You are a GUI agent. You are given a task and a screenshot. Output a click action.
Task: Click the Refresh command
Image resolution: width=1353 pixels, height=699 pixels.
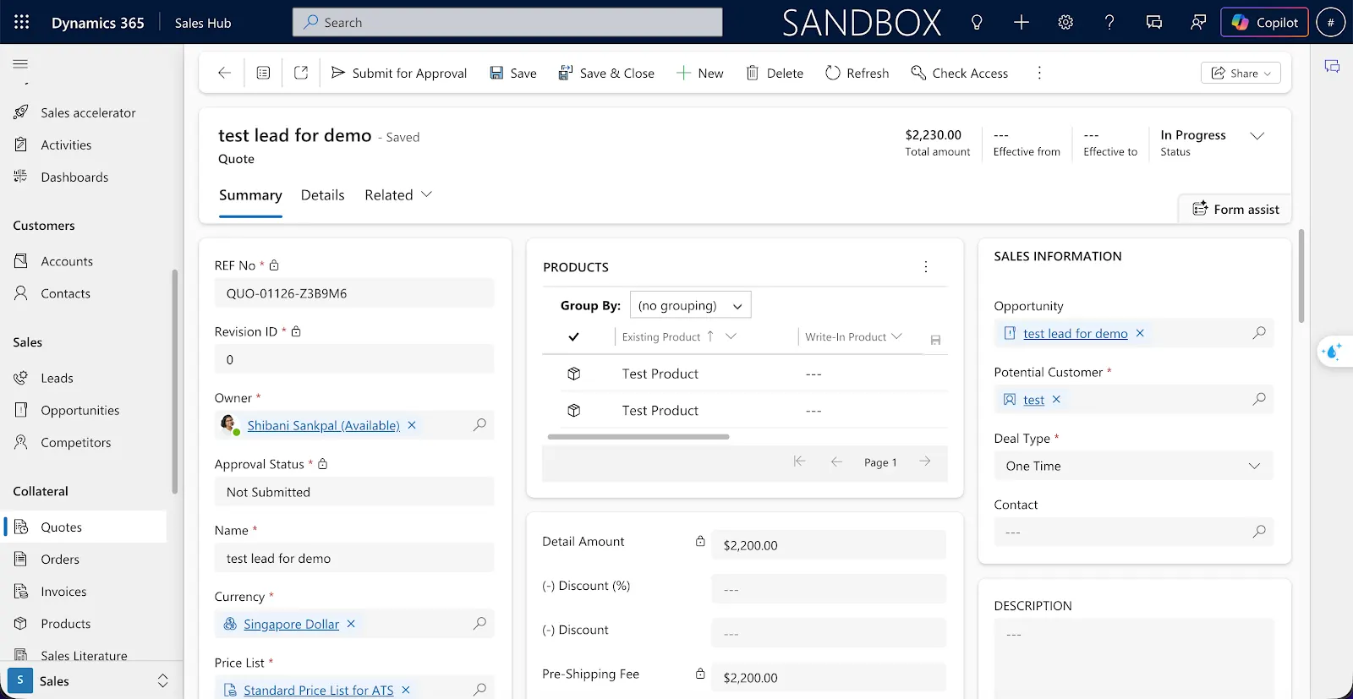(857, 74)
